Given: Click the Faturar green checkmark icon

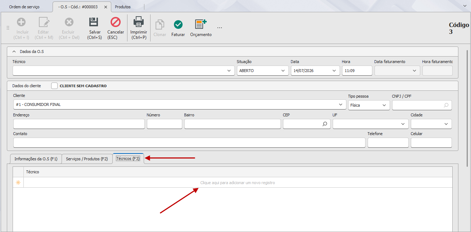Looking at the screenshot, I should click(178, 24).
